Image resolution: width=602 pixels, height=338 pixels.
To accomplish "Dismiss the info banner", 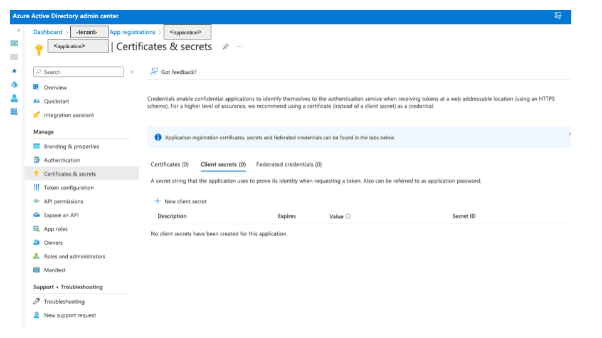I will click(570, 134).
